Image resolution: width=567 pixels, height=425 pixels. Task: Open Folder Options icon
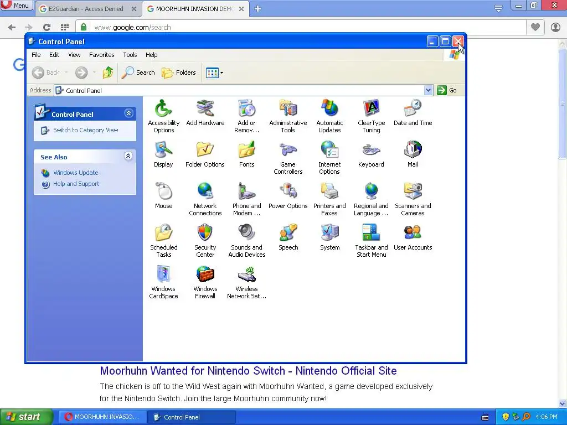tap(205, 154)
